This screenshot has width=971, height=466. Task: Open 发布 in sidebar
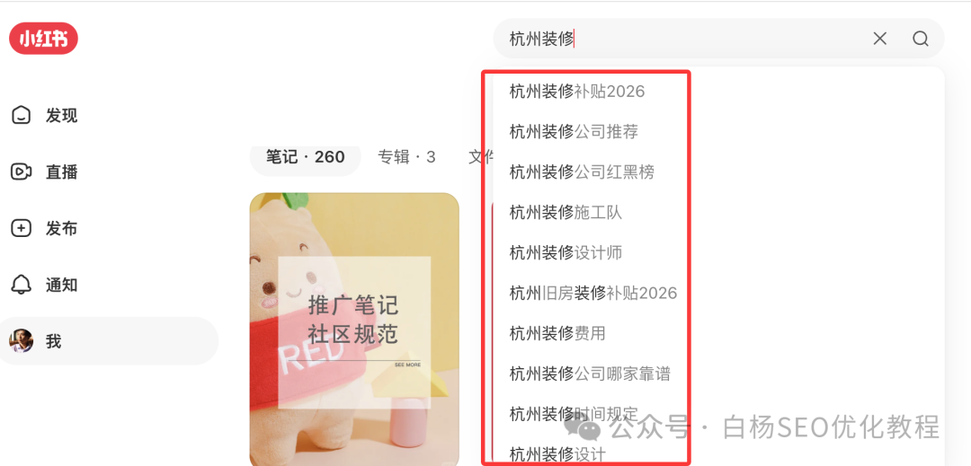pos(45,229)
